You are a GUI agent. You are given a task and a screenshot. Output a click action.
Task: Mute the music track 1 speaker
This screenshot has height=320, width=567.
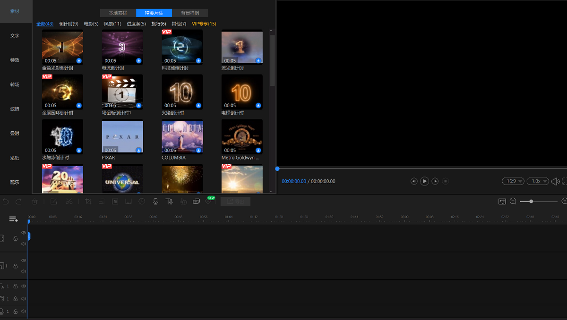pos(24,299)
